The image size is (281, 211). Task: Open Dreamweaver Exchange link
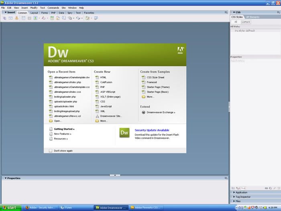click(x=161, y=112)
